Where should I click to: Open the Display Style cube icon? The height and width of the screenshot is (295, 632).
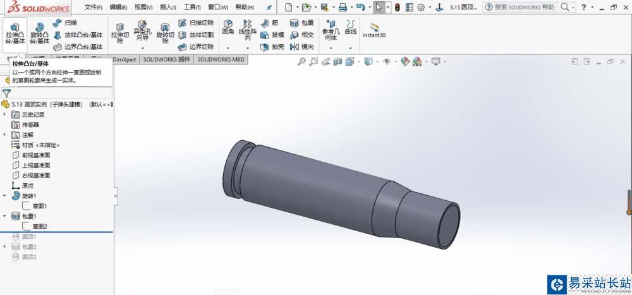click(x=368, y=61)
